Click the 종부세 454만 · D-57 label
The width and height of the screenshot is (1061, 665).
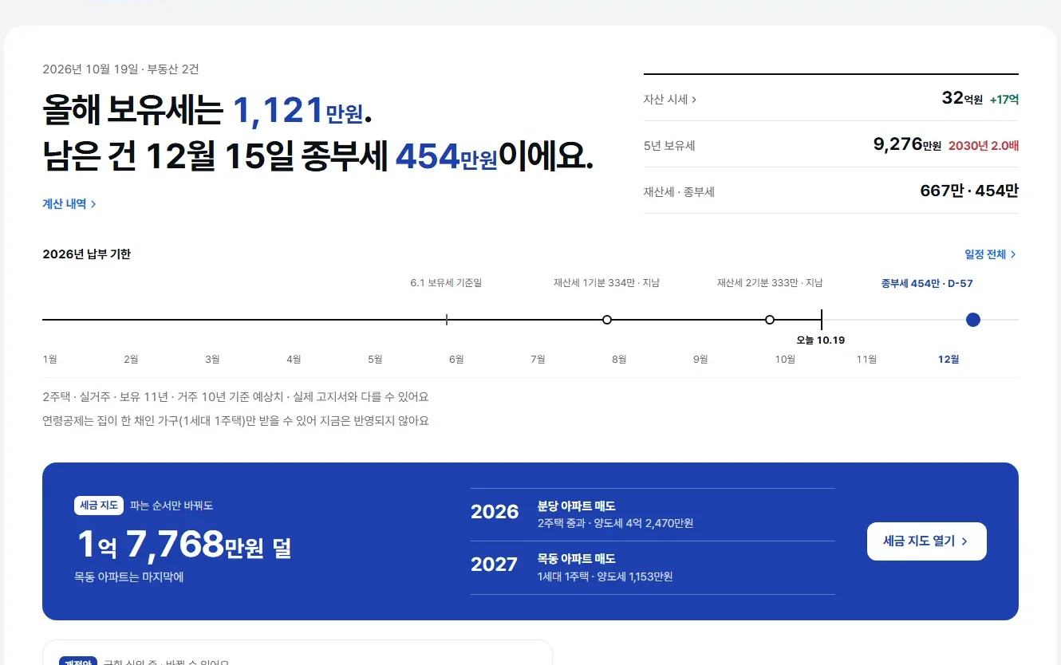click(927, 283)
